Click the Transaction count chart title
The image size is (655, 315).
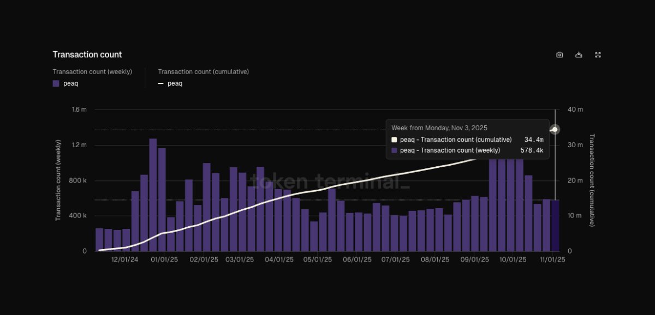point(87,54)
